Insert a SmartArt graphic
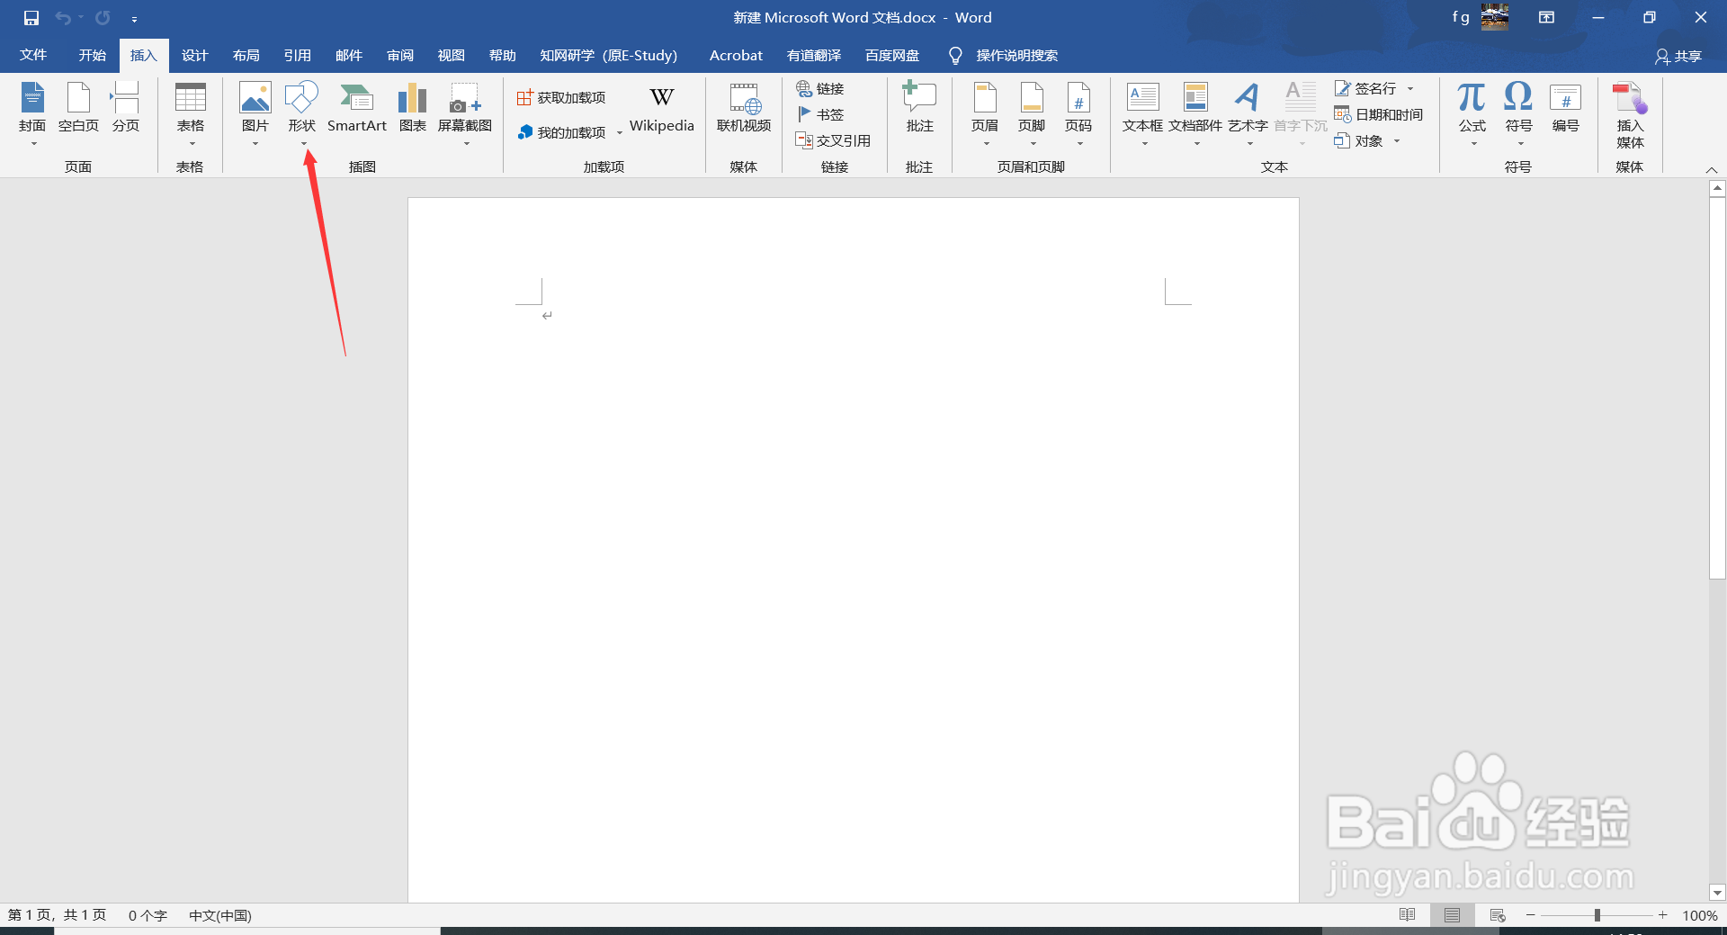The height and width of the screenshot is (935, 1727). point(357,108)
